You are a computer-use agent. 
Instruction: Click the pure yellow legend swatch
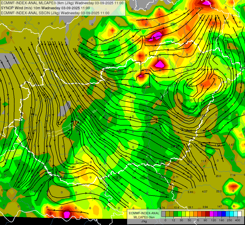tap(188, 214)
